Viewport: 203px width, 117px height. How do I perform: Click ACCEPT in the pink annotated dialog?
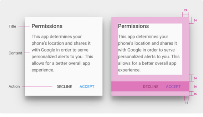[x=173, y=87]
